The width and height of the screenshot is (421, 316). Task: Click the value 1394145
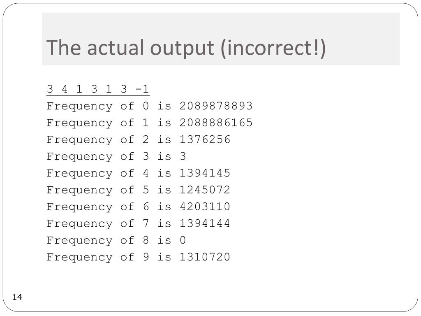[205, 173]
